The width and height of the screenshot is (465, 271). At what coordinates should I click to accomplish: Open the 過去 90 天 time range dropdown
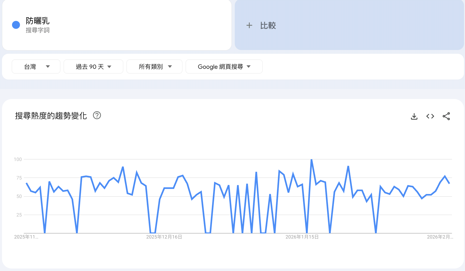[93, 66]
